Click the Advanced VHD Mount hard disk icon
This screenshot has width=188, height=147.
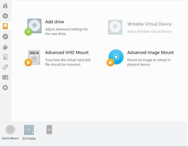click(x=34, y=57)
